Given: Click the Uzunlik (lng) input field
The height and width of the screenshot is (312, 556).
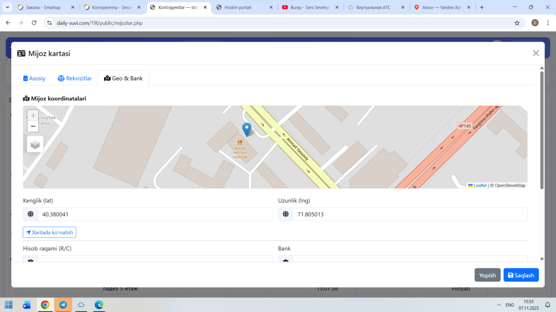Looking at the screenshot, I should click(x=410, y=214).
